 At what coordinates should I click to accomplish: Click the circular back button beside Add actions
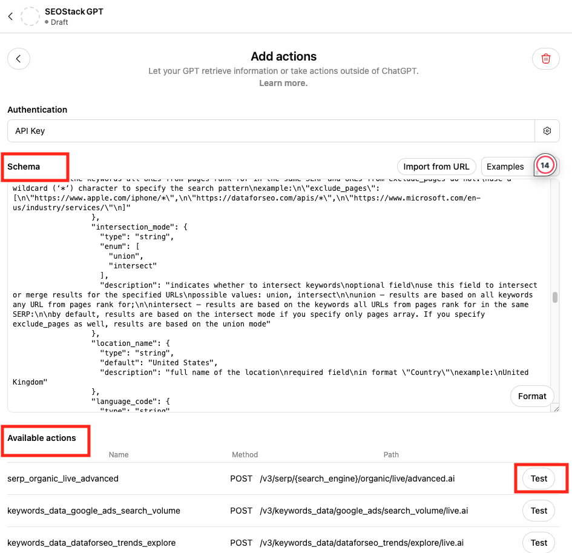(x=19, y=59)
